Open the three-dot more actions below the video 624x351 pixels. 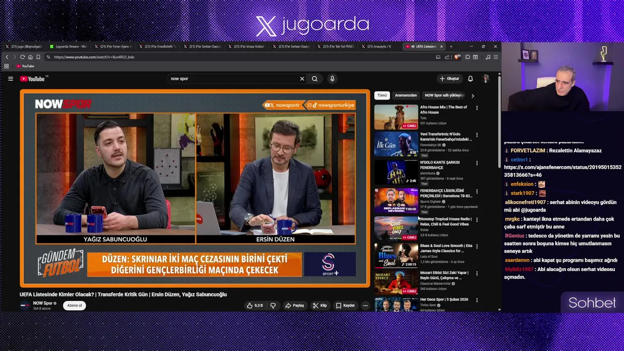click(x=365, y=306)
